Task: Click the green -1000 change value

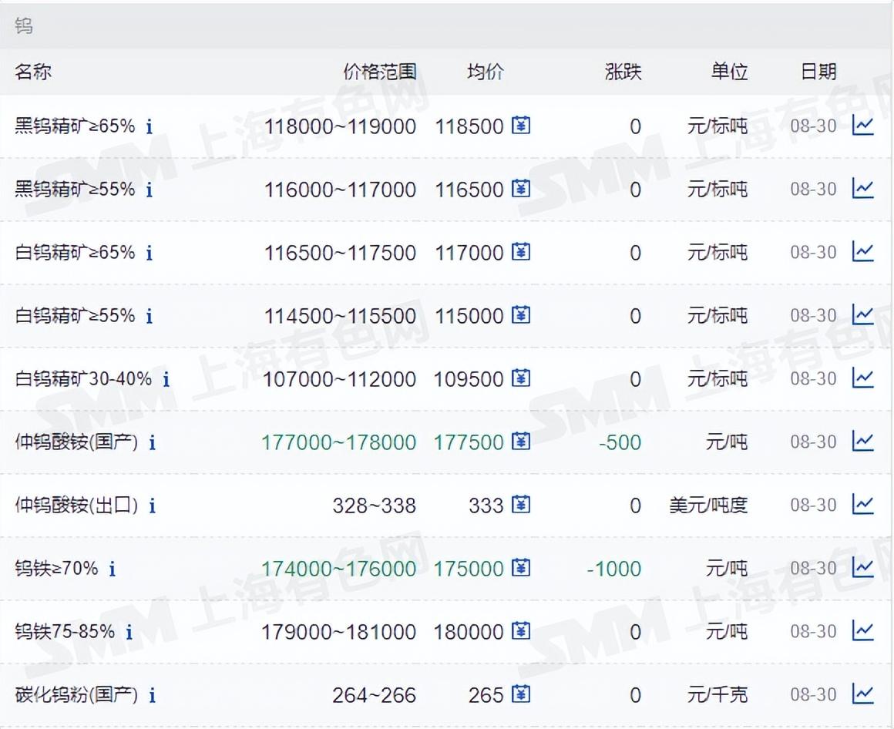Action: [613, 568]
